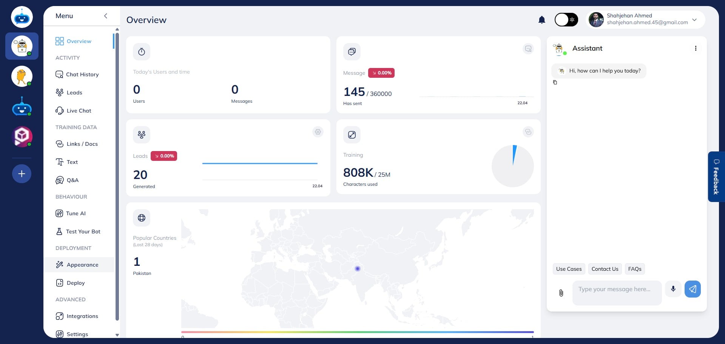Open the Assistant three-dot options menu

(695, 48)
